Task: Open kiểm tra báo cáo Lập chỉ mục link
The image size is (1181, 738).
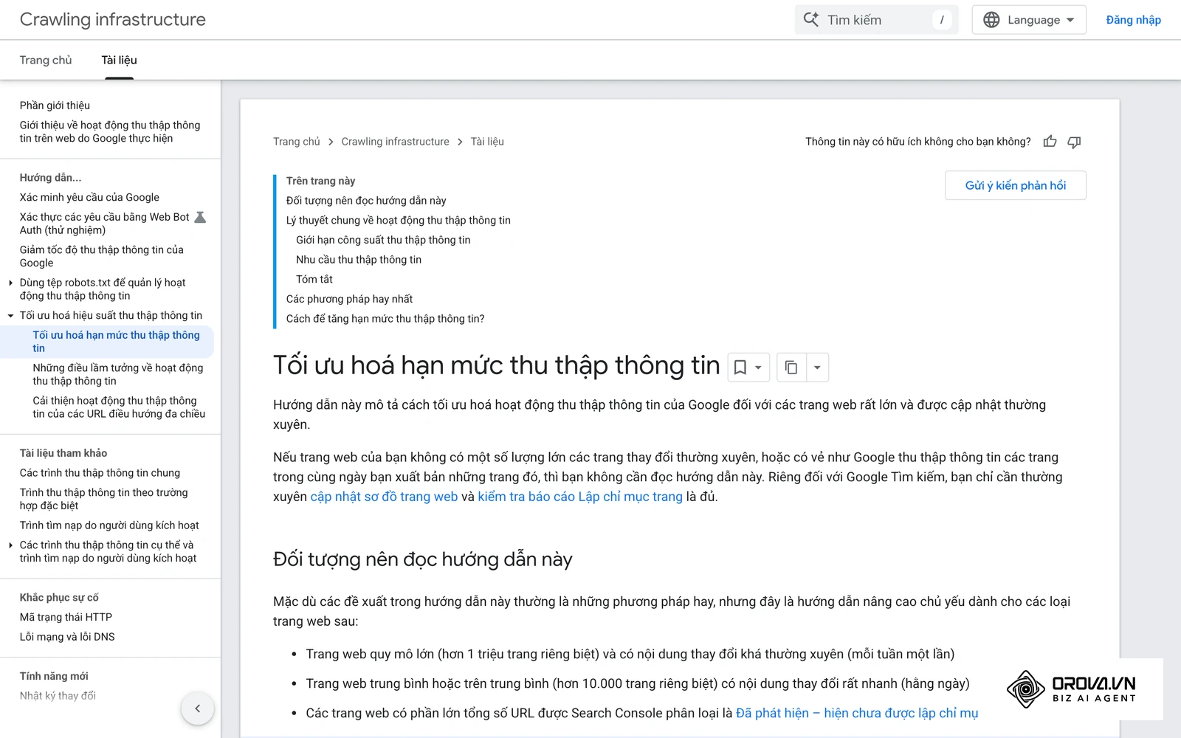Action: tap(580, 497)
